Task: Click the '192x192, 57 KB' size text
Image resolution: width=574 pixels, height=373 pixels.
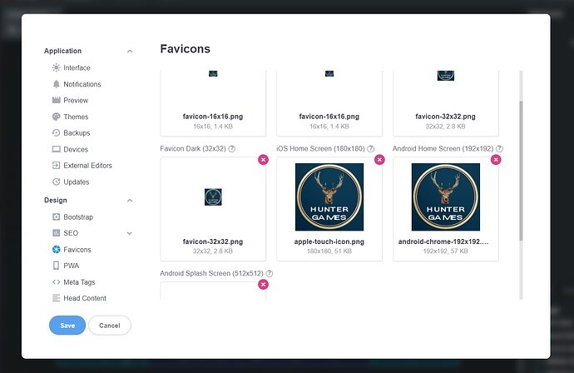Action: [446, 251]
